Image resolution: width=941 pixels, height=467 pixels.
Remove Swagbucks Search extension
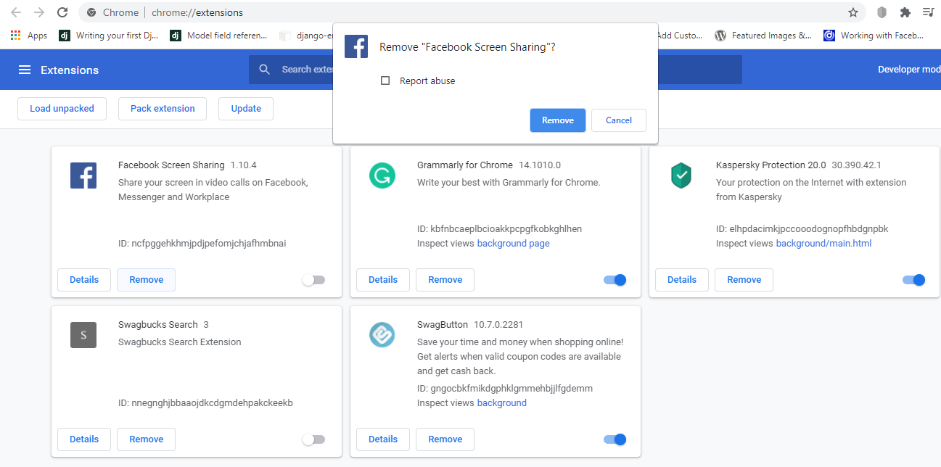147,439
